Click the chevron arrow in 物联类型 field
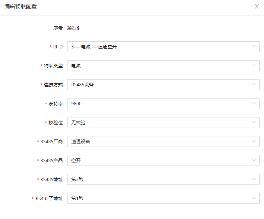Image resolution: width=264 pixels, height=219 pixels. (254, 66)
